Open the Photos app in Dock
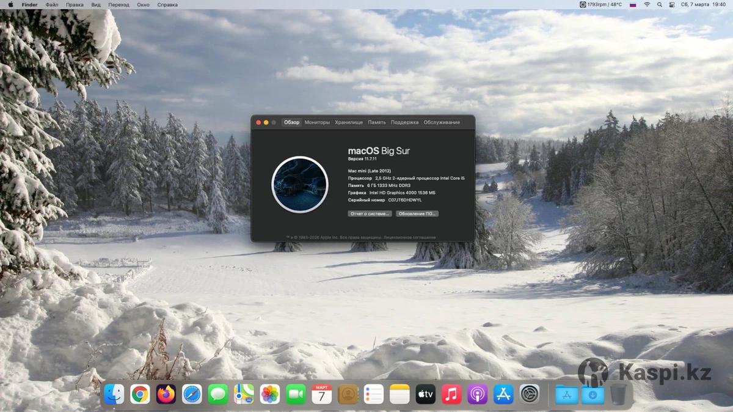733x412 pixels. [269, 394]
